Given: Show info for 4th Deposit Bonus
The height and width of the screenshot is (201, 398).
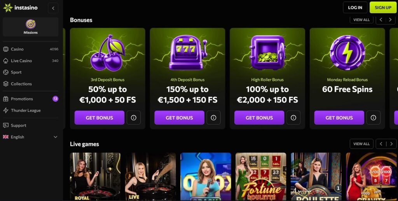Looking at the screenshot, I should [213, 118].
